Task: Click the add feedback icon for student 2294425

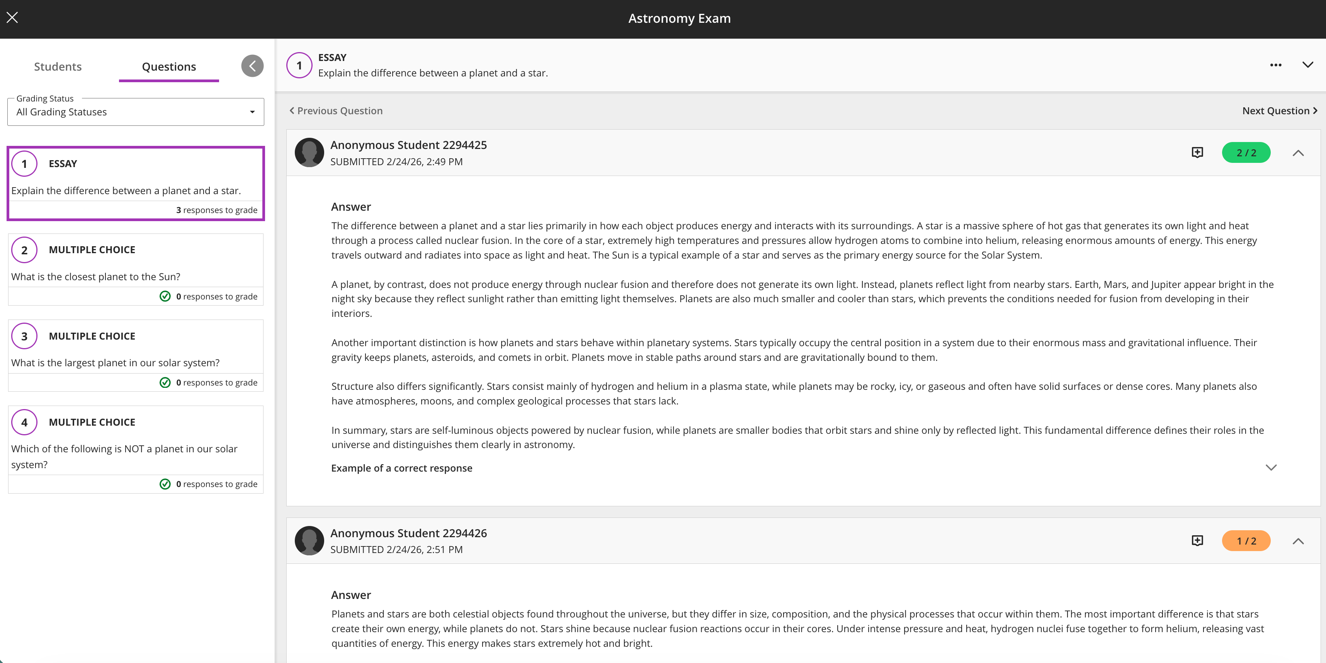Action: point(1197,152)
